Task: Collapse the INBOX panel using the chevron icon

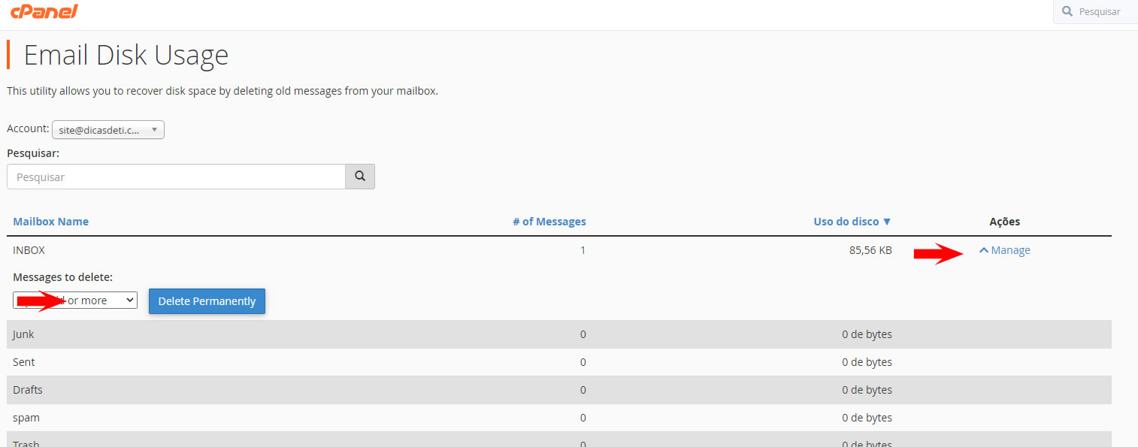Action: tap(984, 251)
